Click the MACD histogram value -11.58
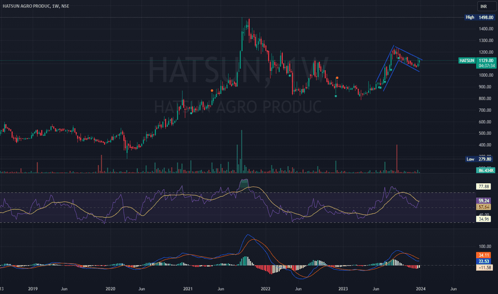This screenshot has width=498, height=294. (484, 268)
